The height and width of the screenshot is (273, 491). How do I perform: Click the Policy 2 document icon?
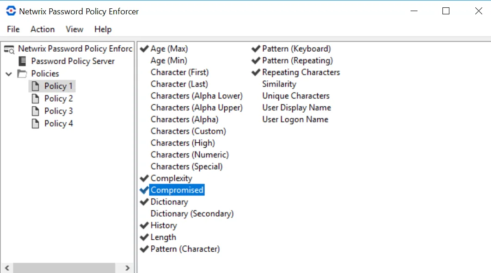pyautogui.click(x=36, y=98)
